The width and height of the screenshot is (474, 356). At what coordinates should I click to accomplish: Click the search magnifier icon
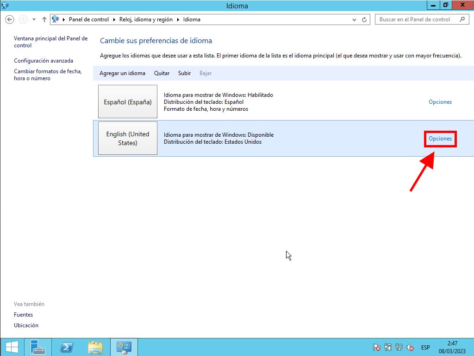(x=462, y=19)
